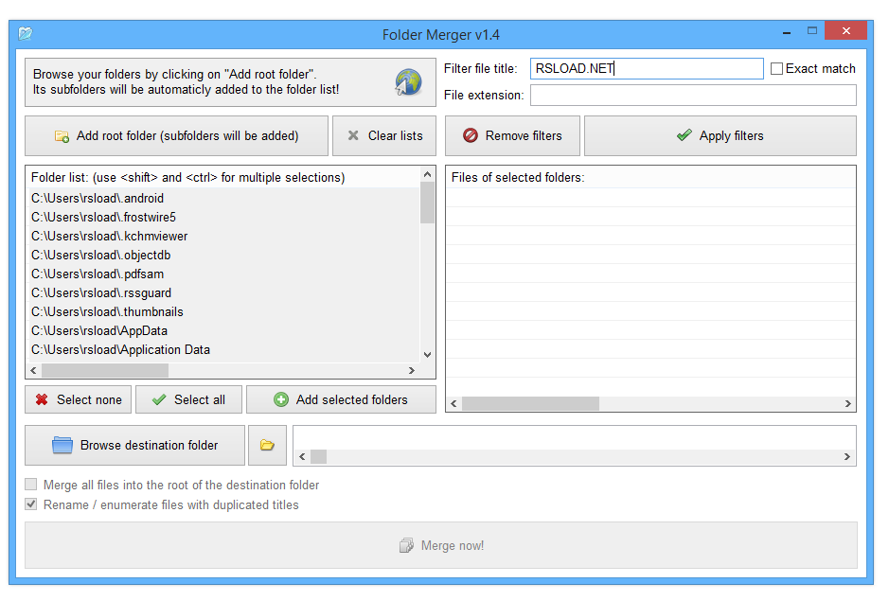
Task: Click Add root folder button
Action: pos(176,136)
